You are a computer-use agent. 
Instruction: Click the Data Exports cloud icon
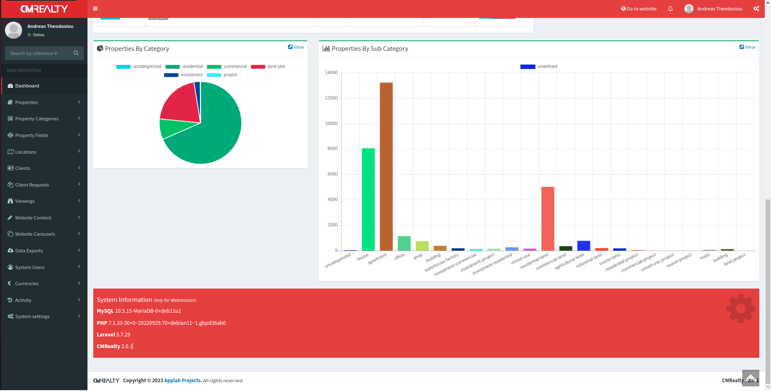[x=10, y=251]
